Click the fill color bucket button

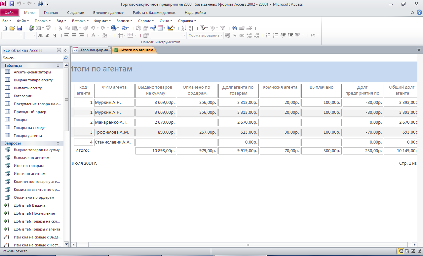(x=105, y=35)
